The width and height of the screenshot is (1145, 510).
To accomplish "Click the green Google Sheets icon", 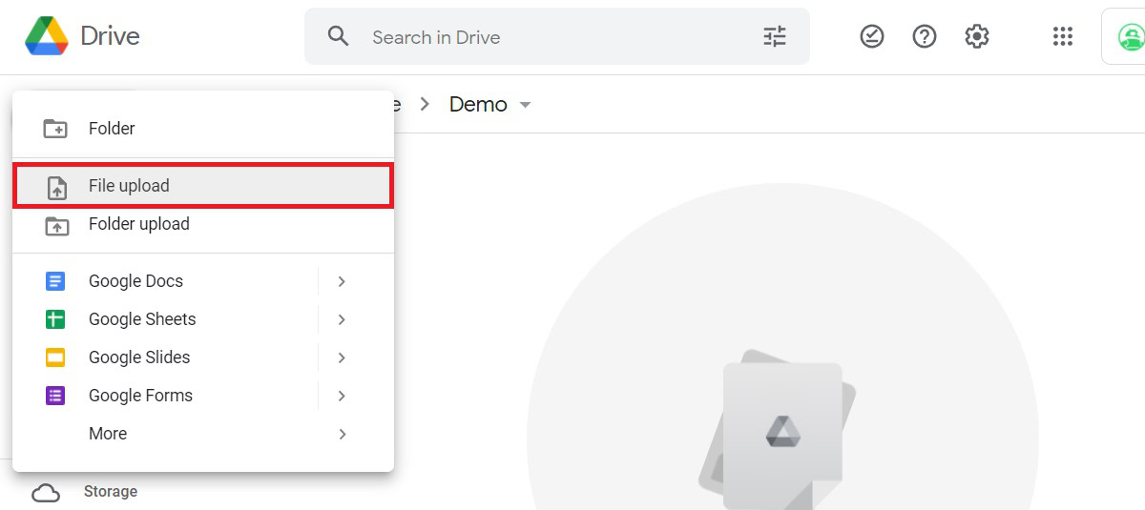I will [55, 319].
